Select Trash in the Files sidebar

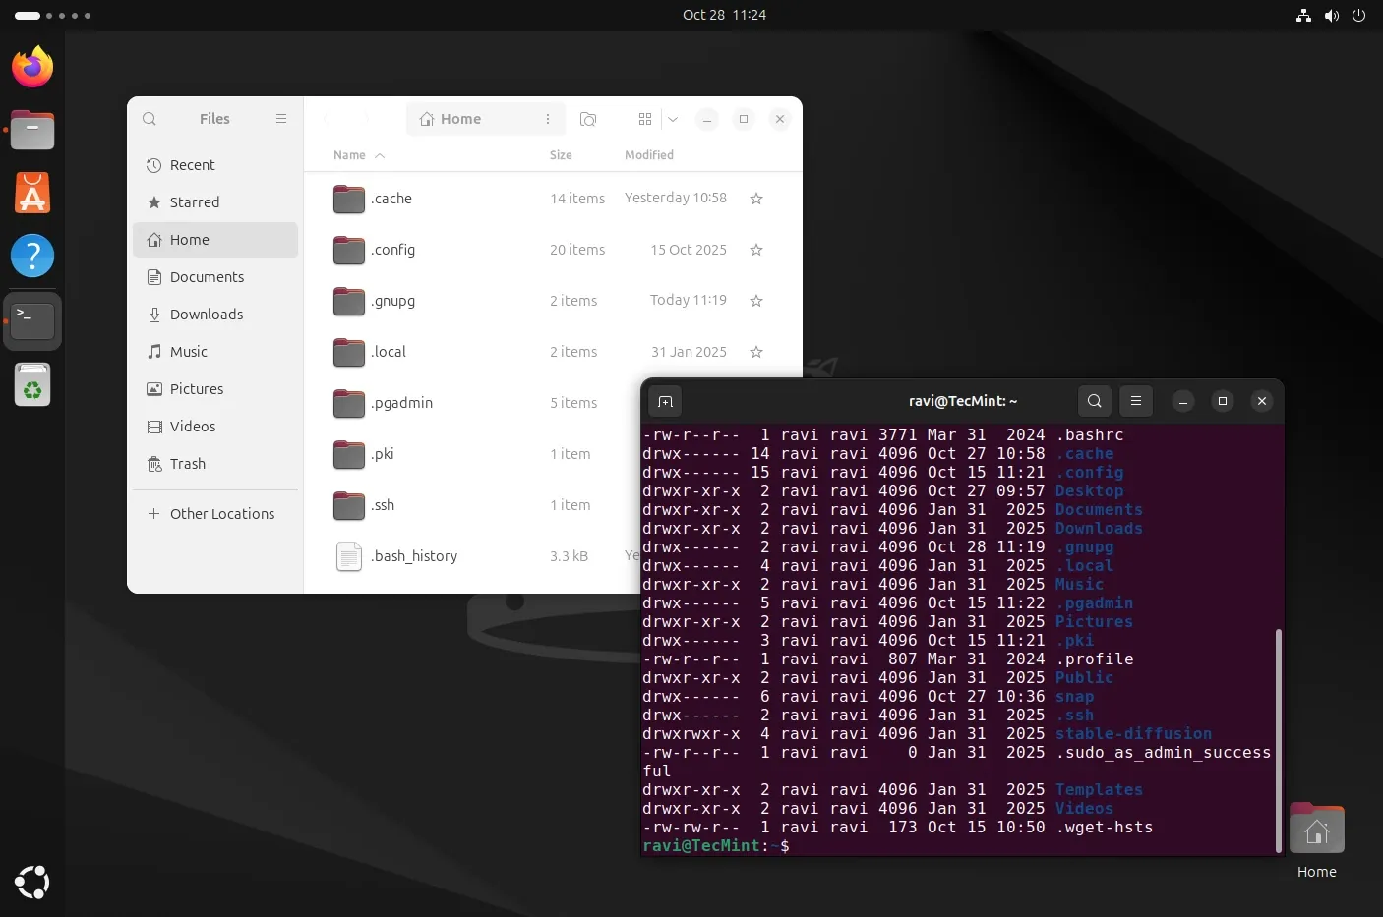click(187, 464)
